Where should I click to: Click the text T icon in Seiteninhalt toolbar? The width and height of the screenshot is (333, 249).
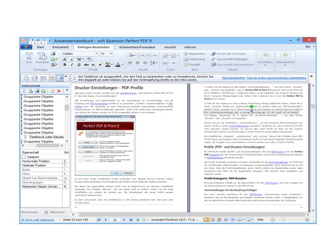(24, 91)
